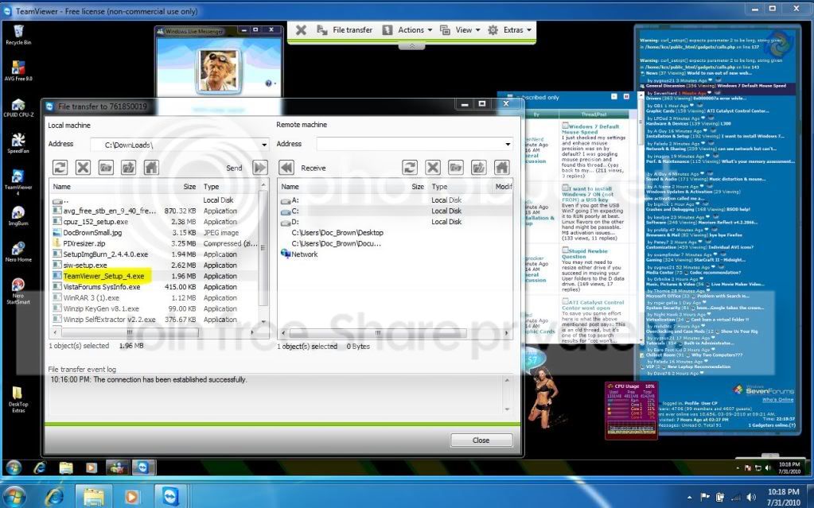This screenshot has height=508, width=814.
Task: Delete the remote file using the X icon
Action: 433,167
